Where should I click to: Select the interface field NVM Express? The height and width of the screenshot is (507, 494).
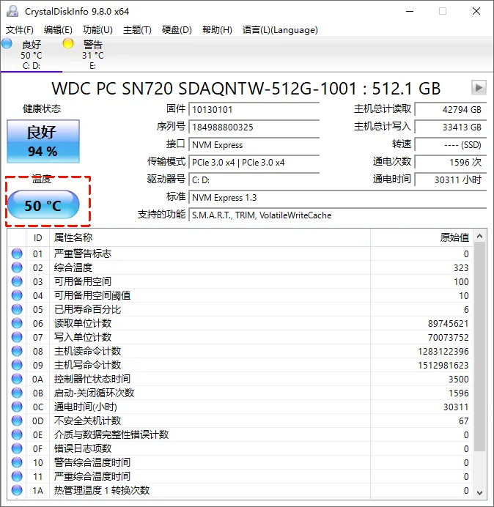tap(254, 145)
